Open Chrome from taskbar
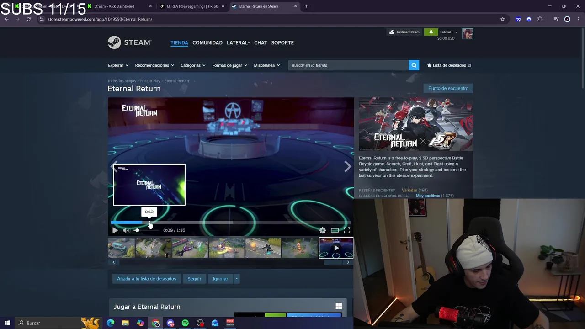The width and height of the screenshot is (585, 329). tap(156, 323)
